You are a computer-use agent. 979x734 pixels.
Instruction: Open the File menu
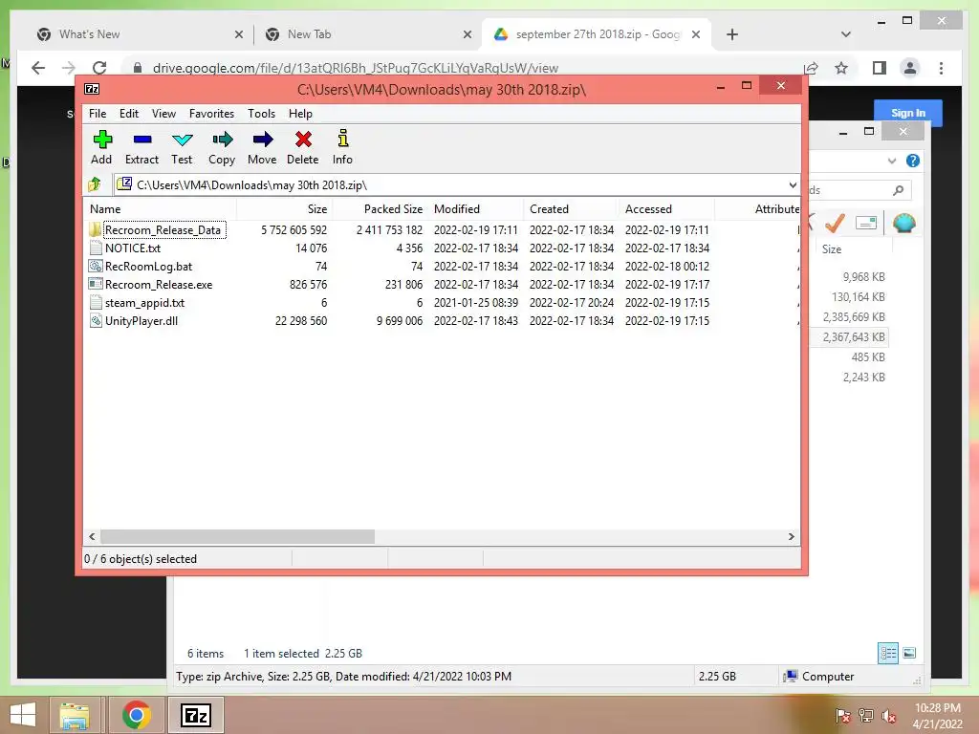[x=98, y=114]
